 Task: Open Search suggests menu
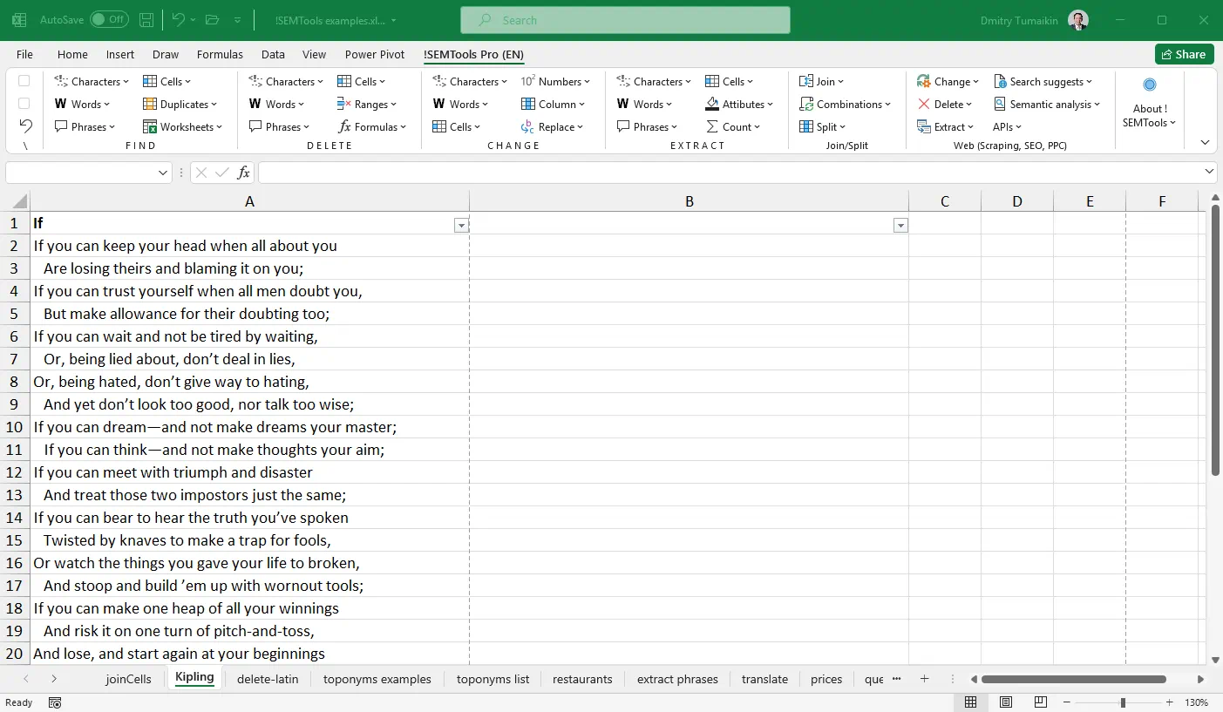tap(1043, 81)
